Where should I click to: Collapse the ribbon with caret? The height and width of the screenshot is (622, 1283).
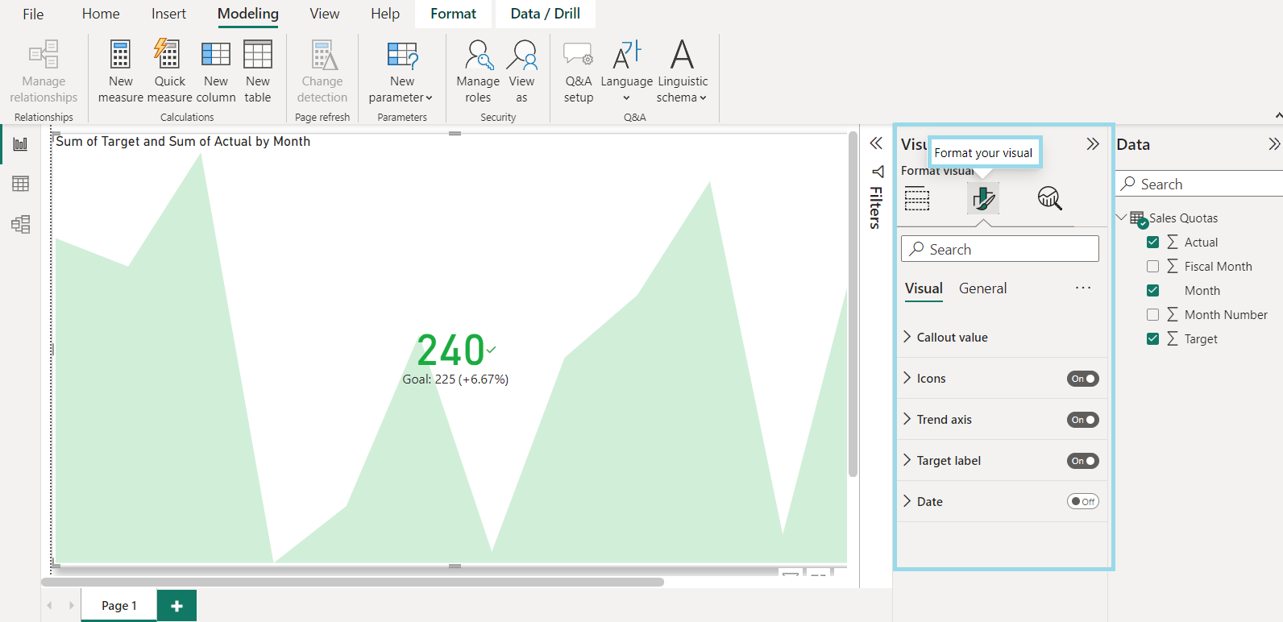coord(1278,116)
